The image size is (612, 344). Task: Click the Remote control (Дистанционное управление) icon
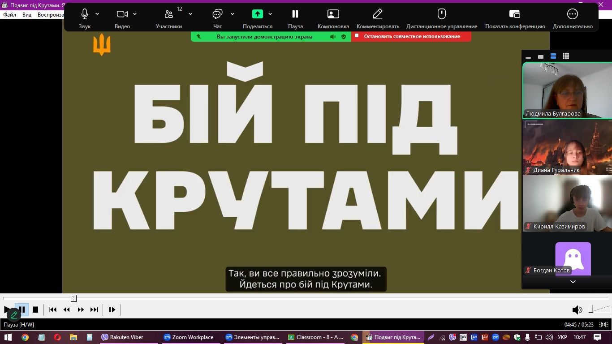441,14
